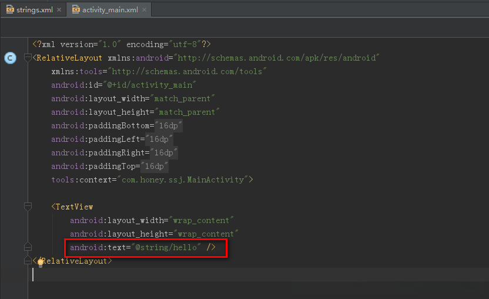The height and width of the screenshot is (299, 489).
Task: Click the TextView tag name
Action: point(74,207)
